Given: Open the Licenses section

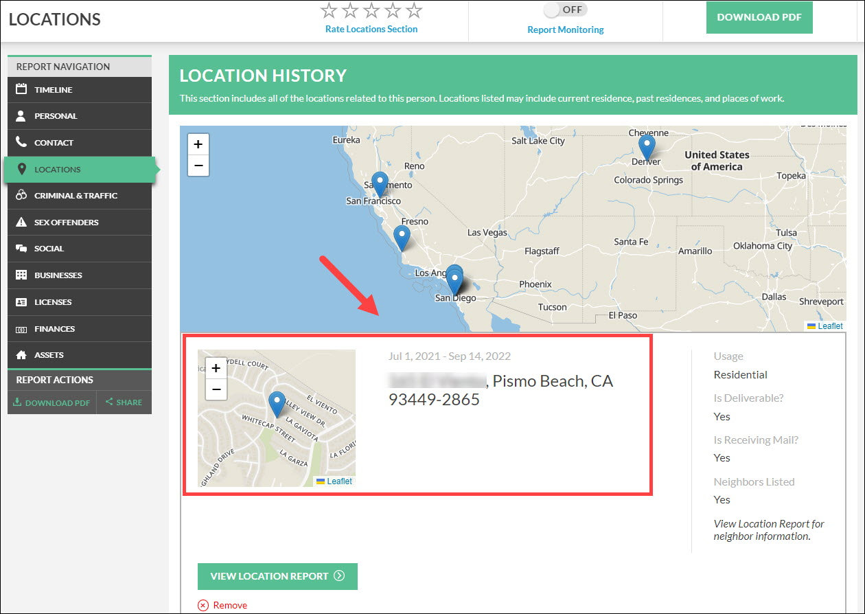Looking at the screenshot, I should [80, 302].
